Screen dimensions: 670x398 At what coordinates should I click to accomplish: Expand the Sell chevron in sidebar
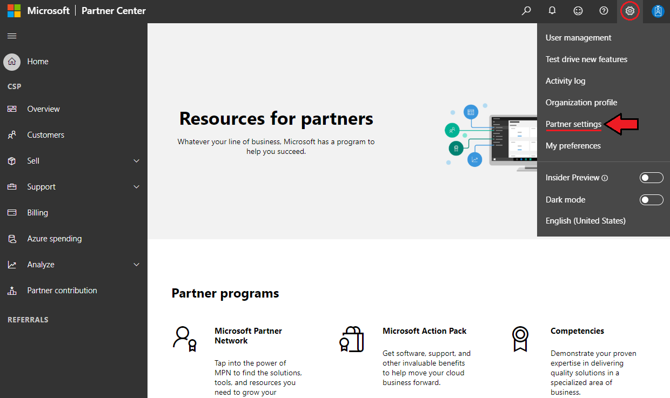(137, 161)
